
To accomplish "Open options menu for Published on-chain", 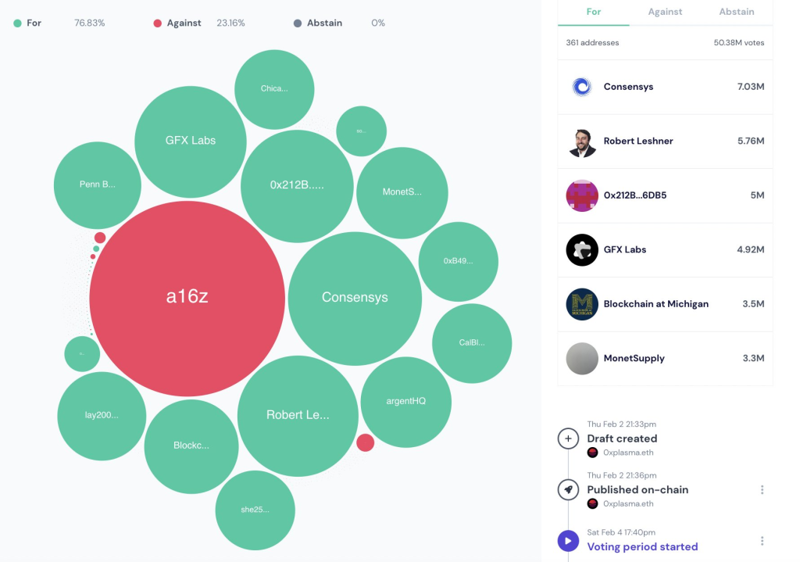I will tap(762, 490).
